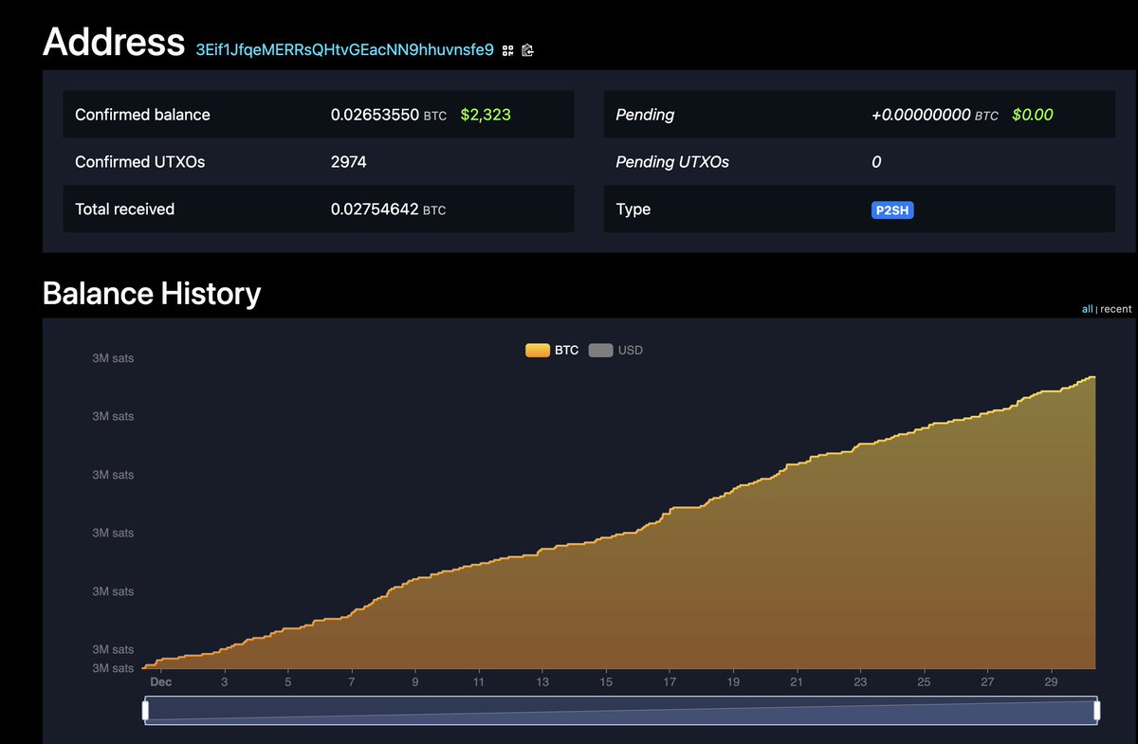Select confirmed balance 0.02653550 BTC value
Image resolution: width=1138 pixels, height=744 pixels.
(x=389, y=115)
